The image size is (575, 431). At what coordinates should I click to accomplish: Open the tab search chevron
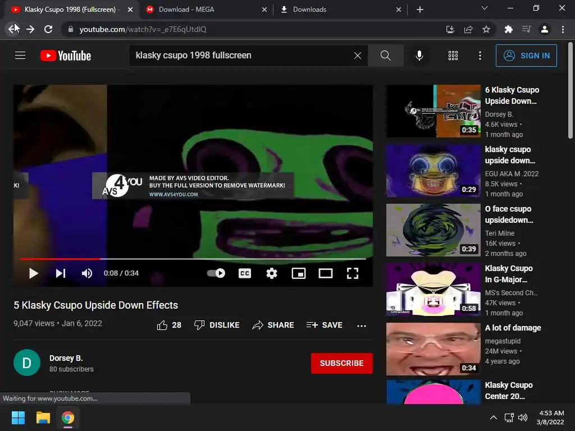[x=485, y=8]
